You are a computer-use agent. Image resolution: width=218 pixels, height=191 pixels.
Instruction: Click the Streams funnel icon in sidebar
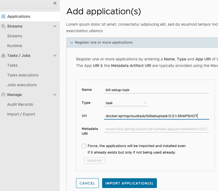3,26
